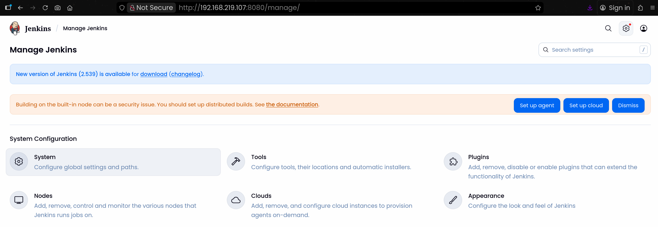Open the download link for Jenkins 2.539

pos(154,74)
